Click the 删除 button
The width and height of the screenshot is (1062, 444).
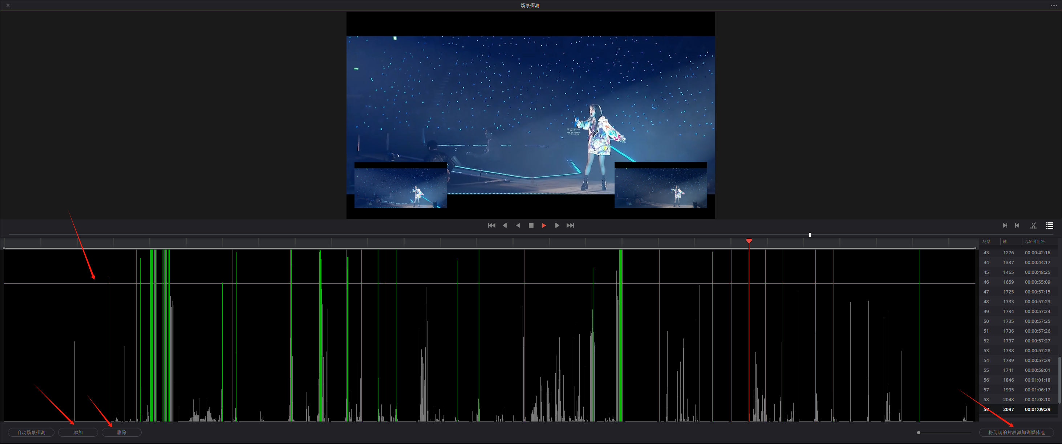[x=122, y=432]
